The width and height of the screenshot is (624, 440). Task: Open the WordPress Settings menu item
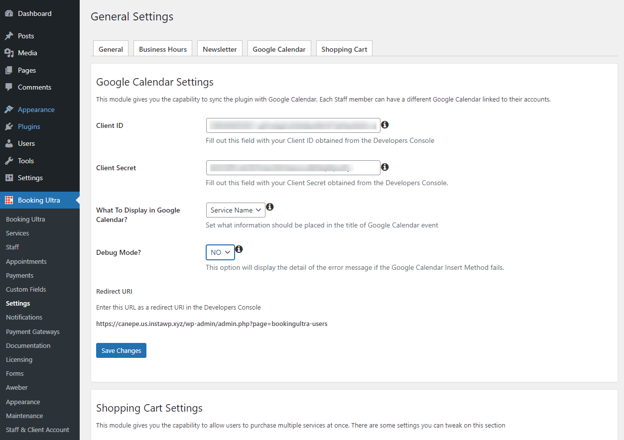point(40,178)
